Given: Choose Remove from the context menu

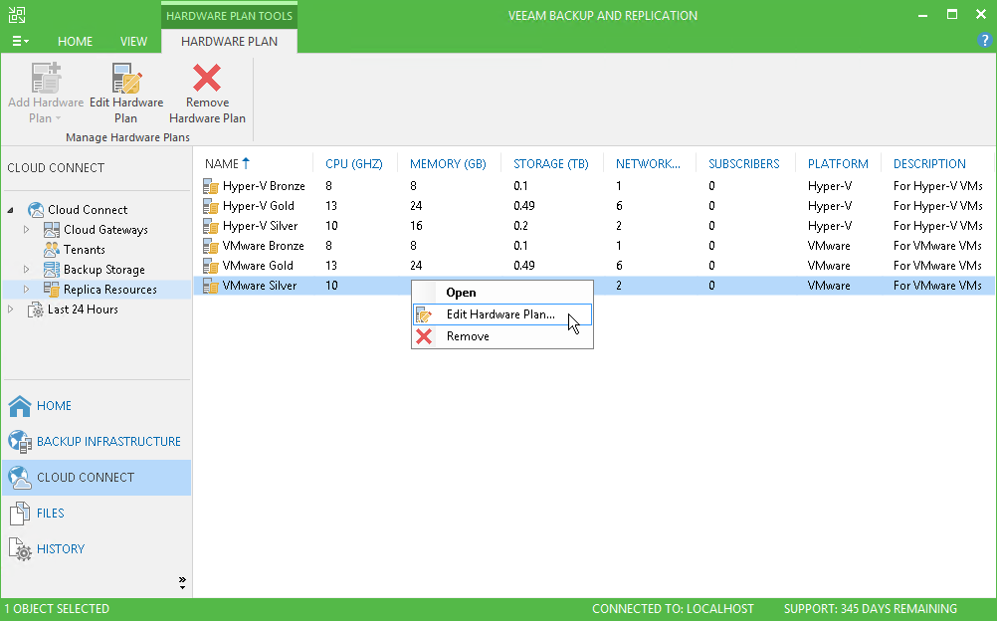Looking at the screenshot, I should [502, 336].
